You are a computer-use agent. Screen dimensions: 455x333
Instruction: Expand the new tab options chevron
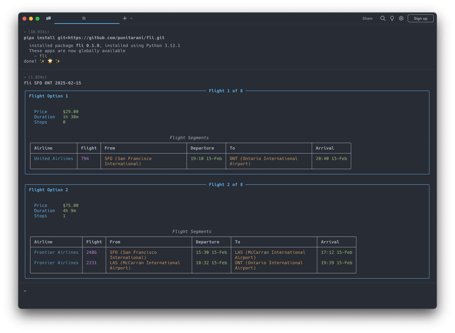tap(131, 18)
